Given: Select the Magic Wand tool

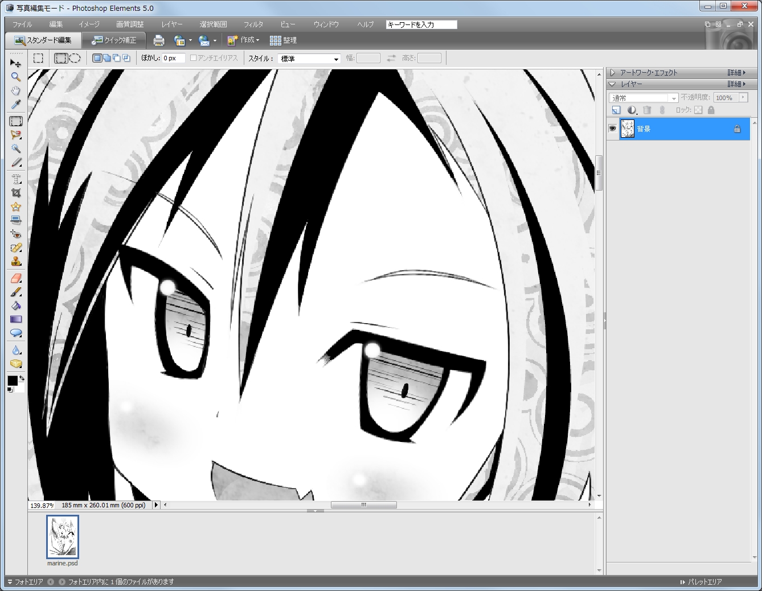Looking at the screenshot, I should pyautogui.click(x=15, y=148).
